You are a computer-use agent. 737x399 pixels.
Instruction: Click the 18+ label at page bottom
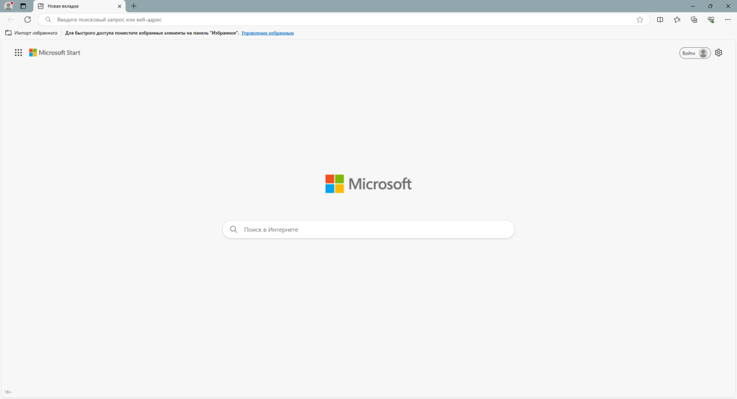coord(8,392)
